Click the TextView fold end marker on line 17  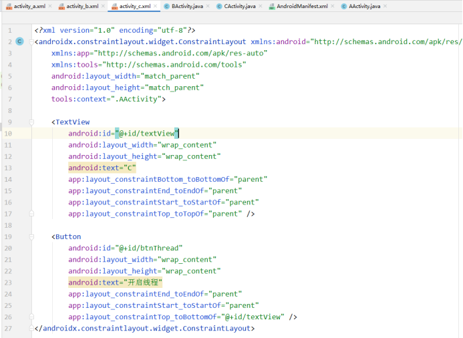(x=31, y=214)
